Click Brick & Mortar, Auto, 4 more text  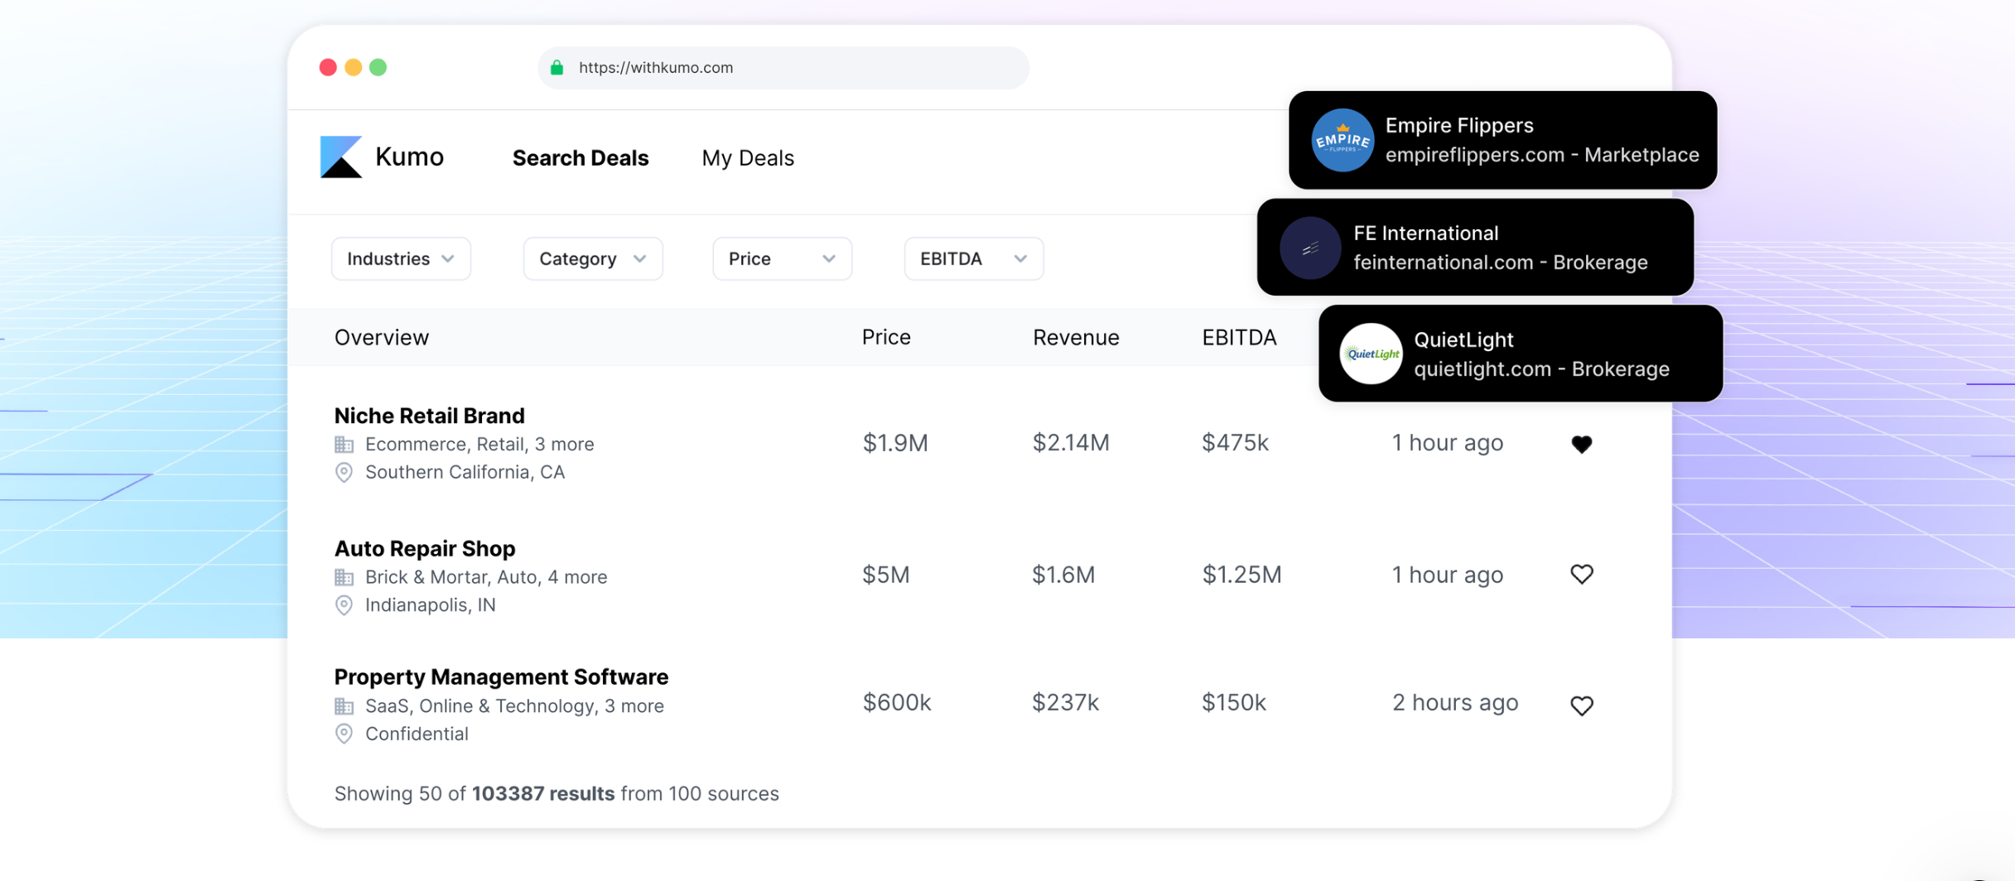tap(486, 577)
